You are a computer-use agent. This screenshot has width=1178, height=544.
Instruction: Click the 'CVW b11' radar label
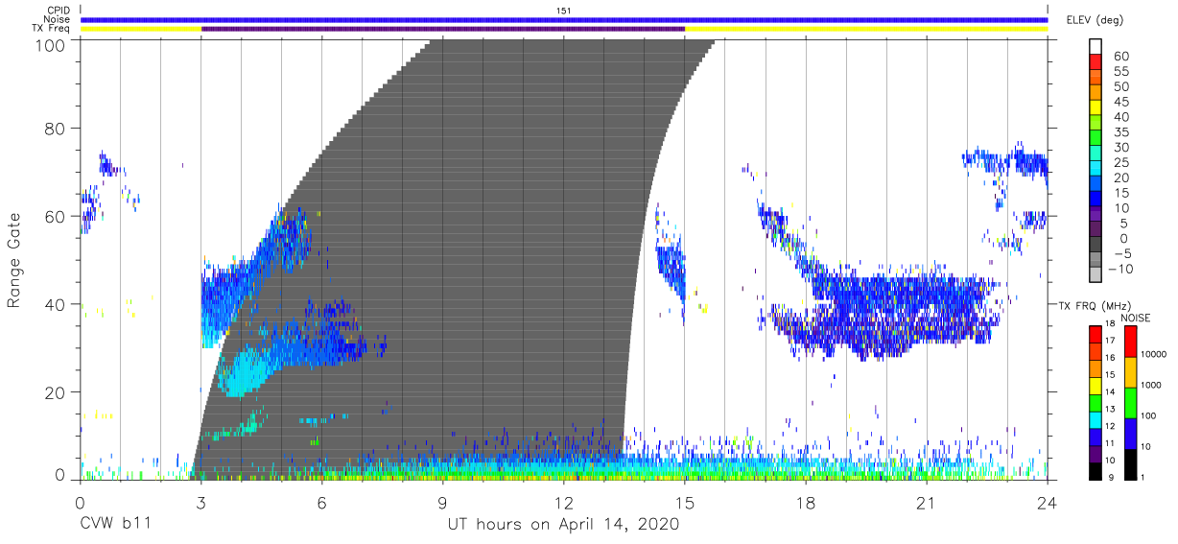pos(114,525)
